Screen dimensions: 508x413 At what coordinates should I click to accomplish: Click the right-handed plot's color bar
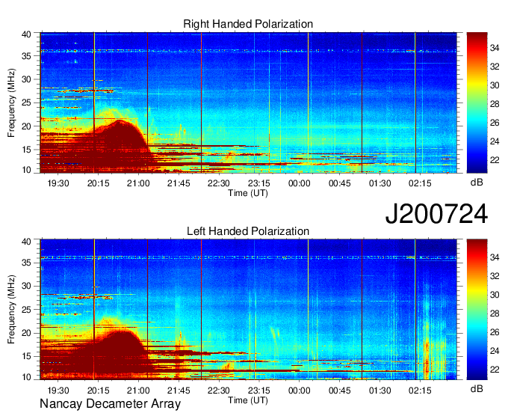pyautogui.click(x=477, y=103)
